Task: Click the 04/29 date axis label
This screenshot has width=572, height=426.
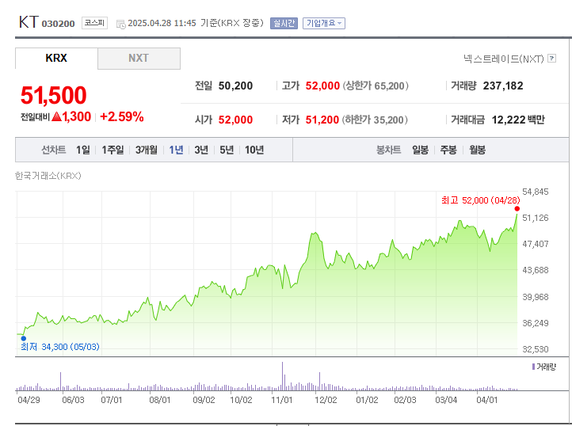Action: [29, 400]
